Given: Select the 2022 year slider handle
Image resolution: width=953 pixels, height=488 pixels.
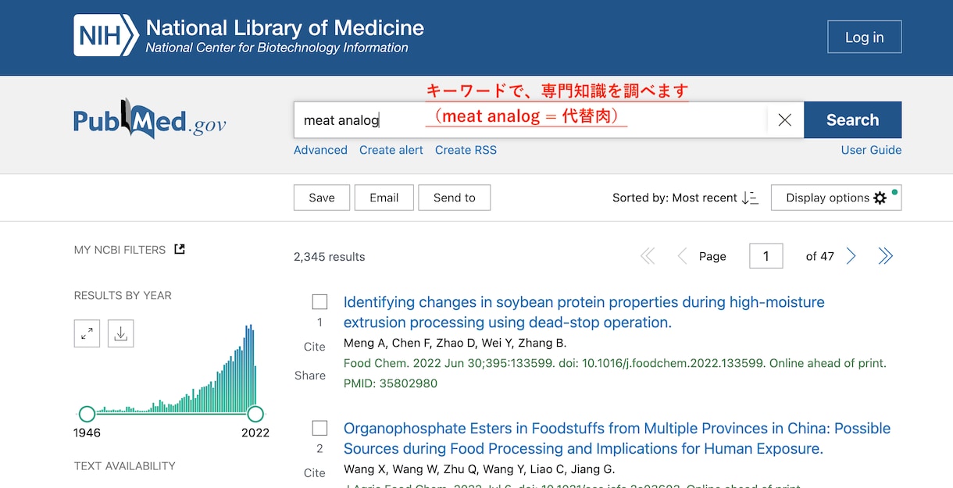Looking at the screenshot, I should pos(255,414).
